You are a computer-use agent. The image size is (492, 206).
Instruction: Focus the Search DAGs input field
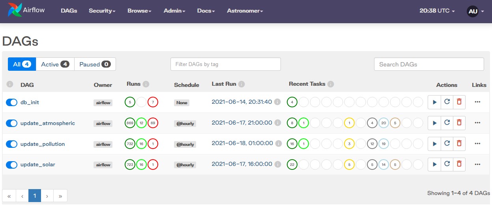click(428, 64)
